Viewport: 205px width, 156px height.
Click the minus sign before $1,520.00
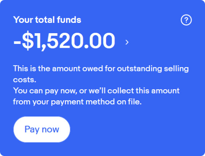[x=17, y=43]
